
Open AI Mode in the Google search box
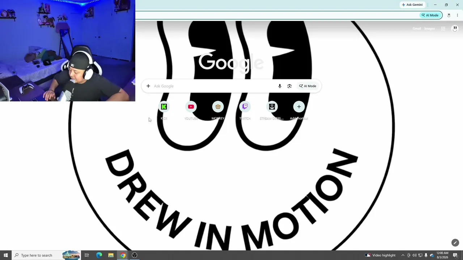pyautogui.click(x=307, y=86)
